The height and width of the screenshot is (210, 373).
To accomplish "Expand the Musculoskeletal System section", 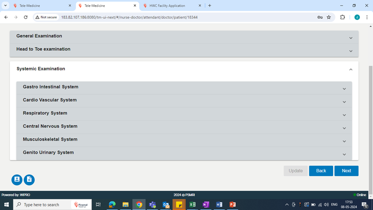I will [x=184, y=140].
